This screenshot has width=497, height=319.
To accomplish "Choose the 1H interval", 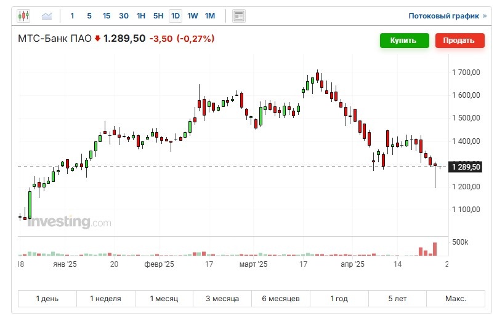I will [x=141, y=16].
